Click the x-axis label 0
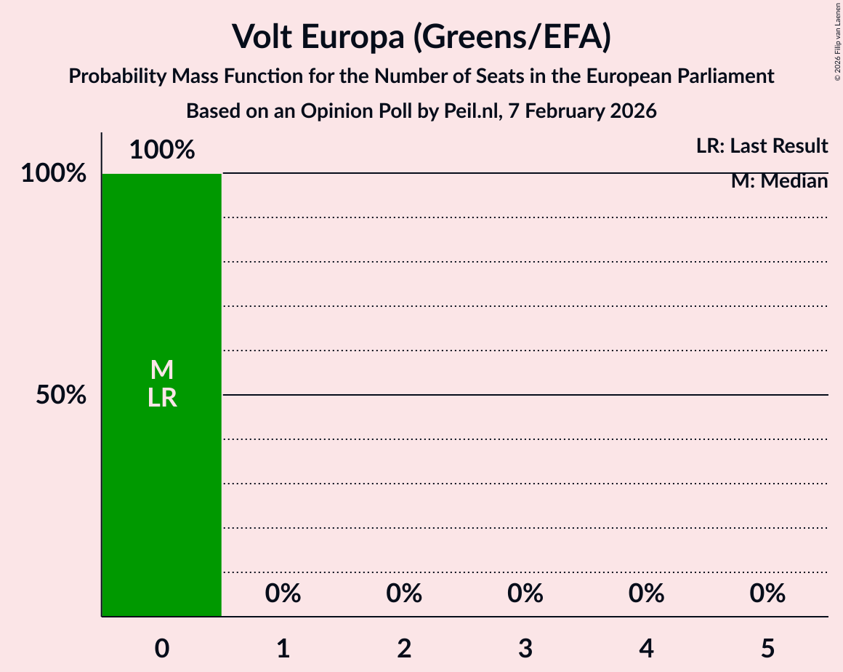 tap(161, 648)
